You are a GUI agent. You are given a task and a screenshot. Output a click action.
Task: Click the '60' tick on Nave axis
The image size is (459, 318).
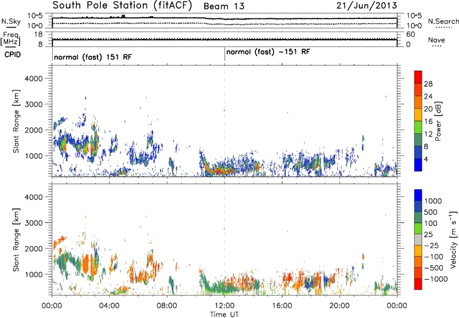point(410,34)
